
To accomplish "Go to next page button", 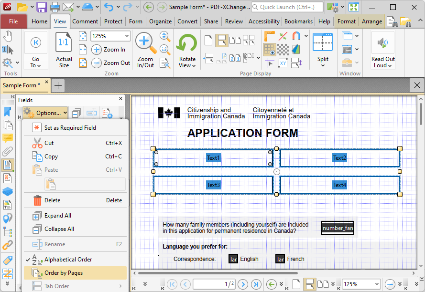I will coord(243,284).
